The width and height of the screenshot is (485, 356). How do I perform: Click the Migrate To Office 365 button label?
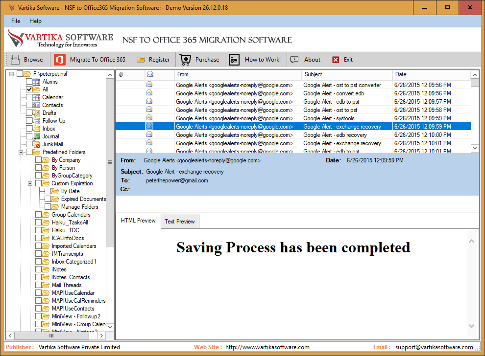98,60
